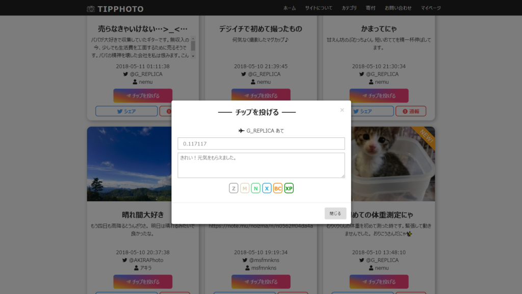Viewport: 522px width, 294px height.
Task: Click the kitten photo thumbnail
Action: (393, 163)
